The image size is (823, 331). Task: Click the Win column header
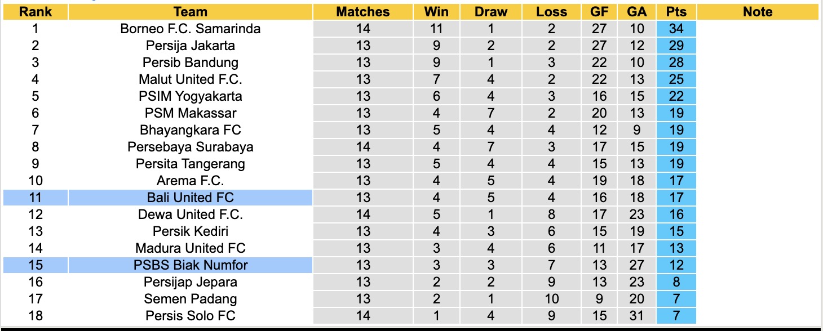tap(436, 12)
